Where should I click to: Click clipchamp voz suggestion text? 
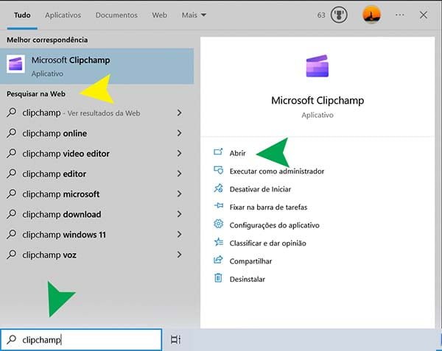coord(49,255)
